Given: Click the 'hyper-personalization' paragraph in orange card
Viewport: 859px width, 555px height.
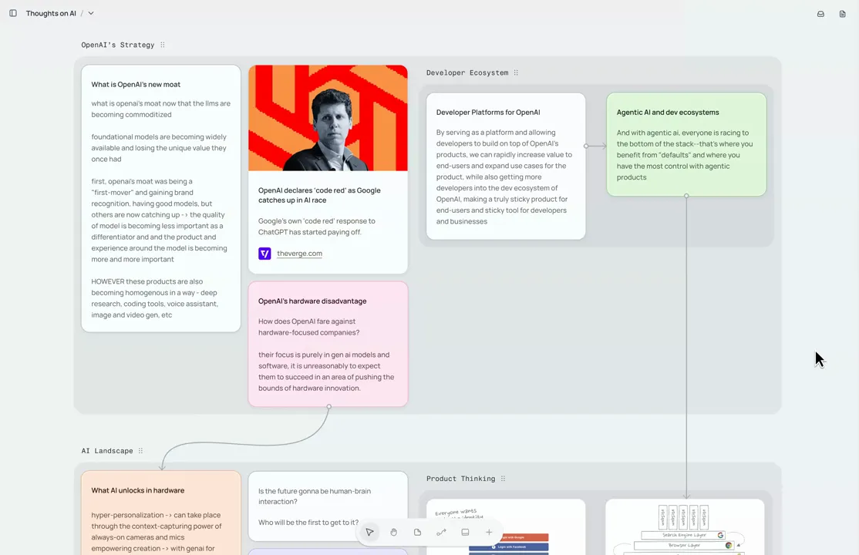Looking at the screenshot, I should point(156,531).
